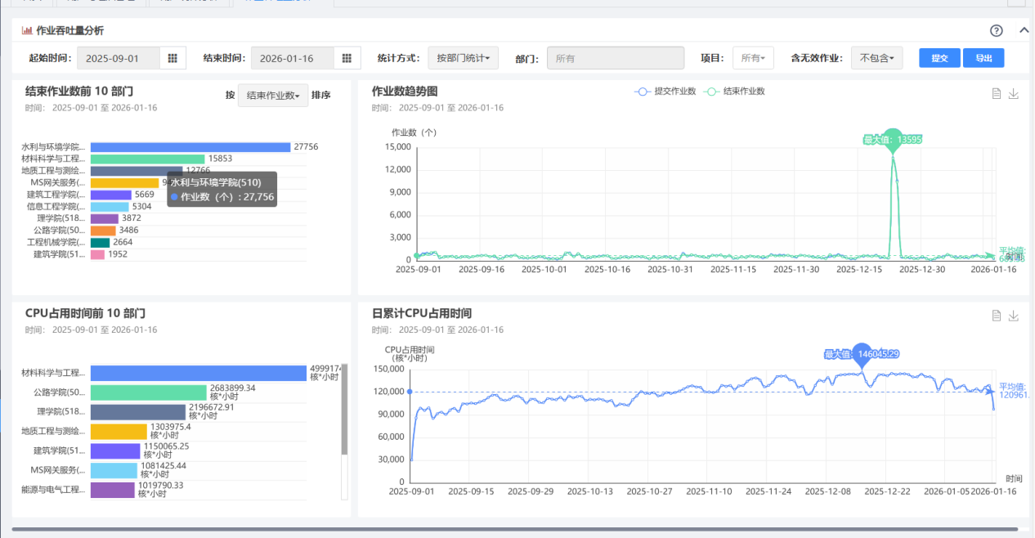Click the 部门 input field

pyautogui.click(x=615, y=58)
